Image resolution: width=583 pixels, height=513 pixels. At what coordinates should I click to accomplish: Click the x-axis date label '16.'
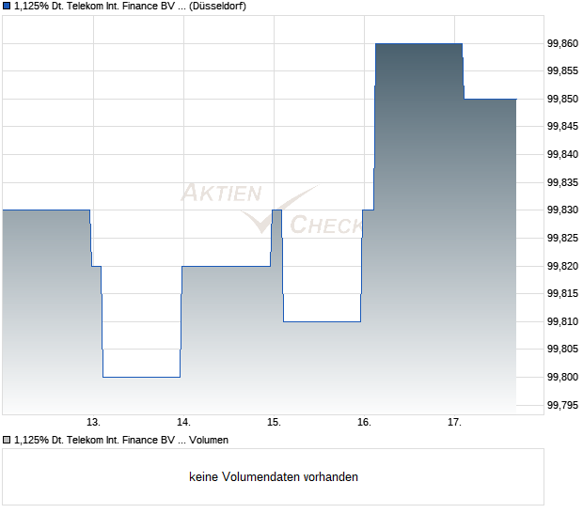click(x=365, y=422)
